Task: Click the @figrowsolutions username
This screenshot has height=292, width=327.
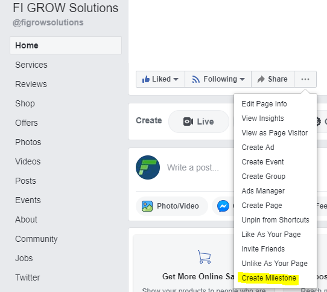Action: coord(48,22)
